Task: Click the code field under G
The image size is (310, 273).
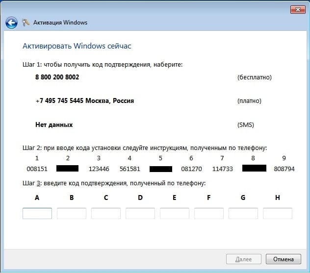Action: tap(243, 213)
